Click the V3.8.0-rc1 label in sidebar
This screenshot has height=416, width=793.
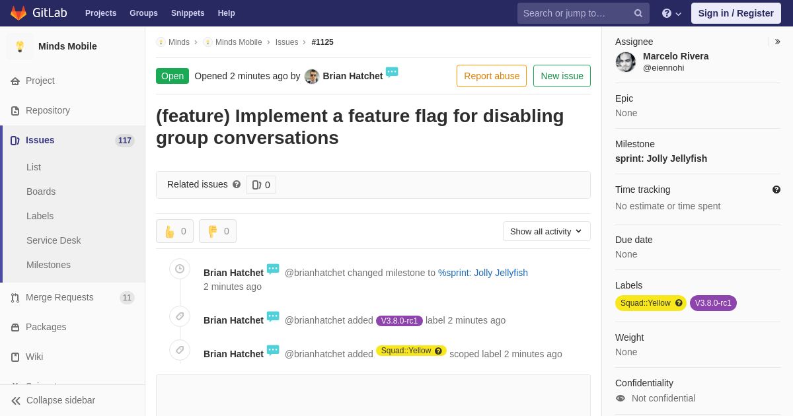(713, 303)
